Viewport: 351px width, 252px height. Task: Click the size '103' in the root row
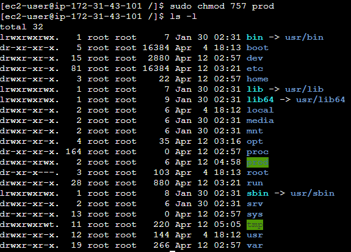pyautogui.click(x=161, y=172)
